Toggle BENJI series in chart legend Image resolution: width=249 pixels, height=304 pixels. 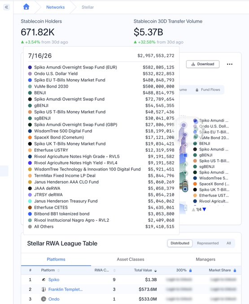click(x=202, y=143)
